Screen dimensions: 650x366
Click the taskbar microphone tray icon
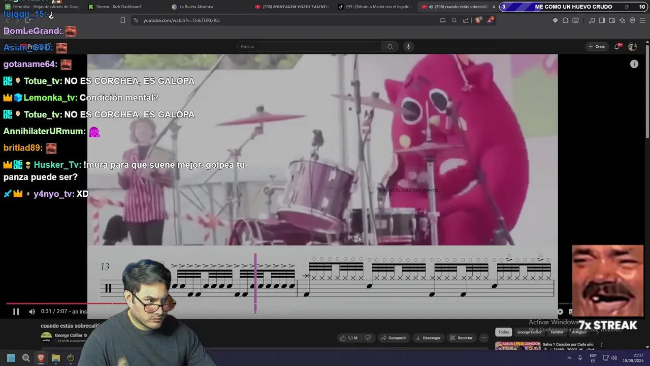tap(580, 358)
